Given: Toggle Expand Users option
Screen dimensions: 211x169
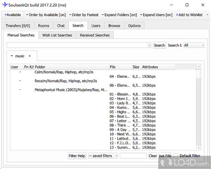Looking at the screenshot, I should point(156,15).
